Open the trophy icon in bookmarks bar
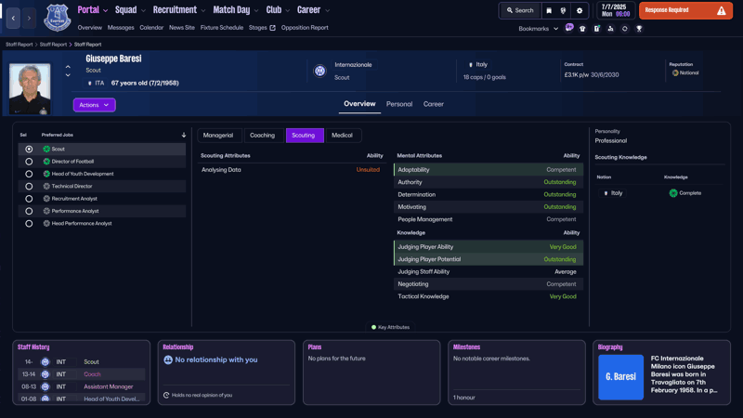The image size is (743, 418). click(639, 29)
